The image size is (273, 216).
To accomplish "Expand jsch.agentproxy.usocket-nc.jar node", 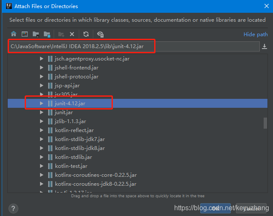I will (41, 59).
